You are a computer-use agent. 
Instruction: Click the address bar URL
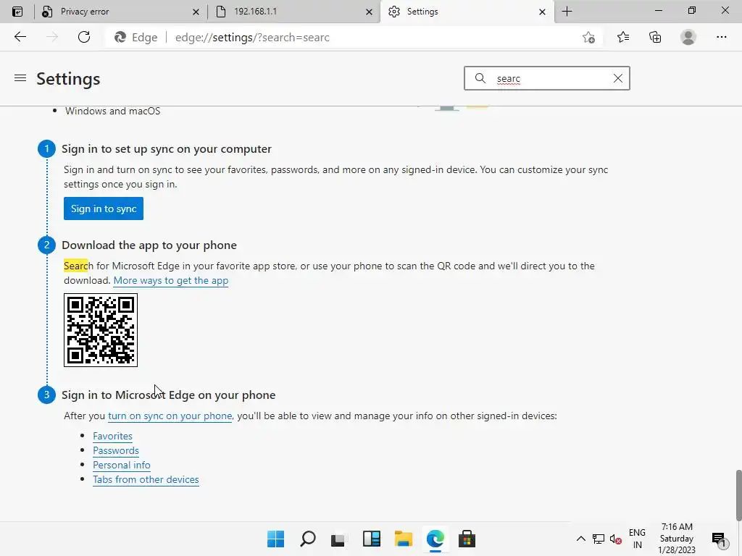click(x=251, y=38)
